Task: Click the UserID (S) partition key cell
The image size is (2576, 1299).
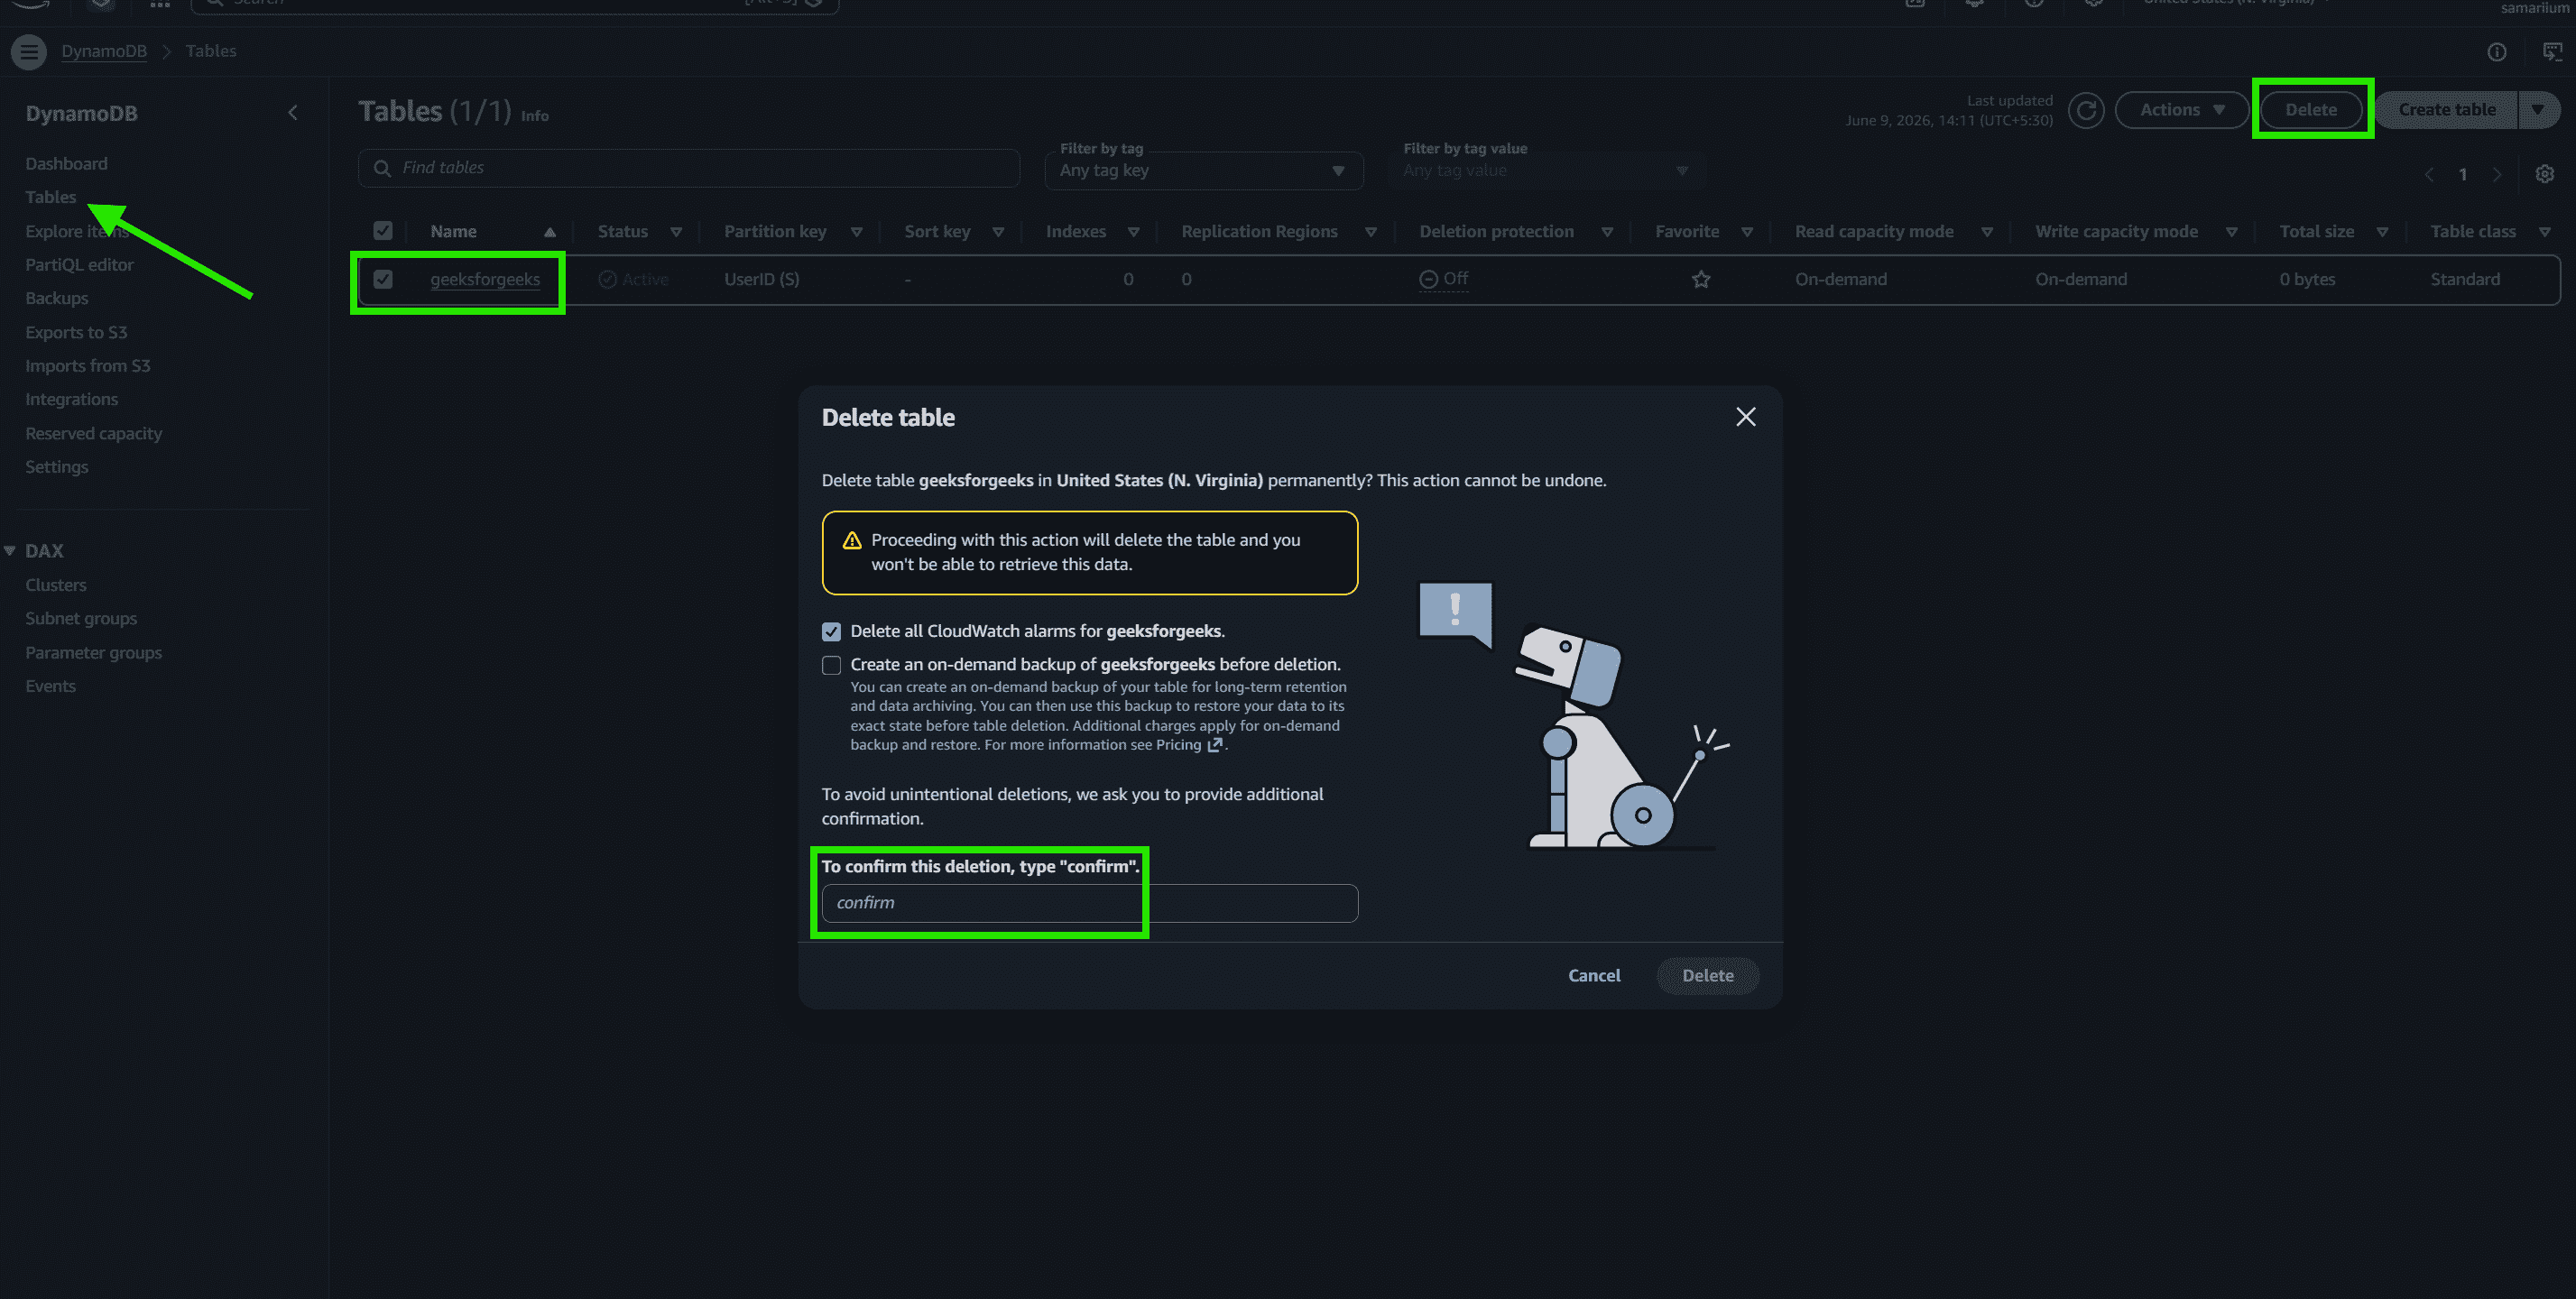Action: click(x=762, y=279)
